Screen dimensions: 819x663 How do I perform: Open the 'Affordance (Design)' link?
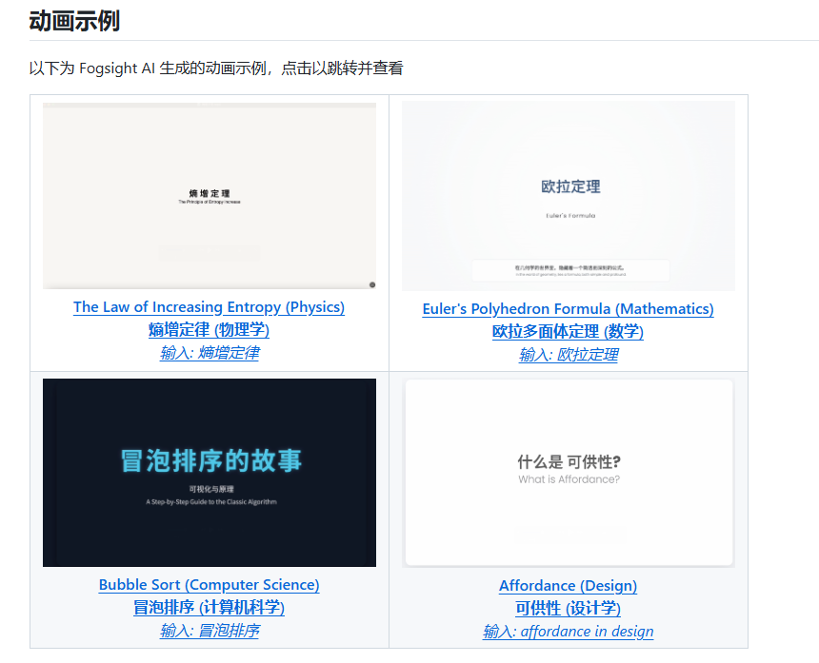pyautogui.click(x=568, y=586)
